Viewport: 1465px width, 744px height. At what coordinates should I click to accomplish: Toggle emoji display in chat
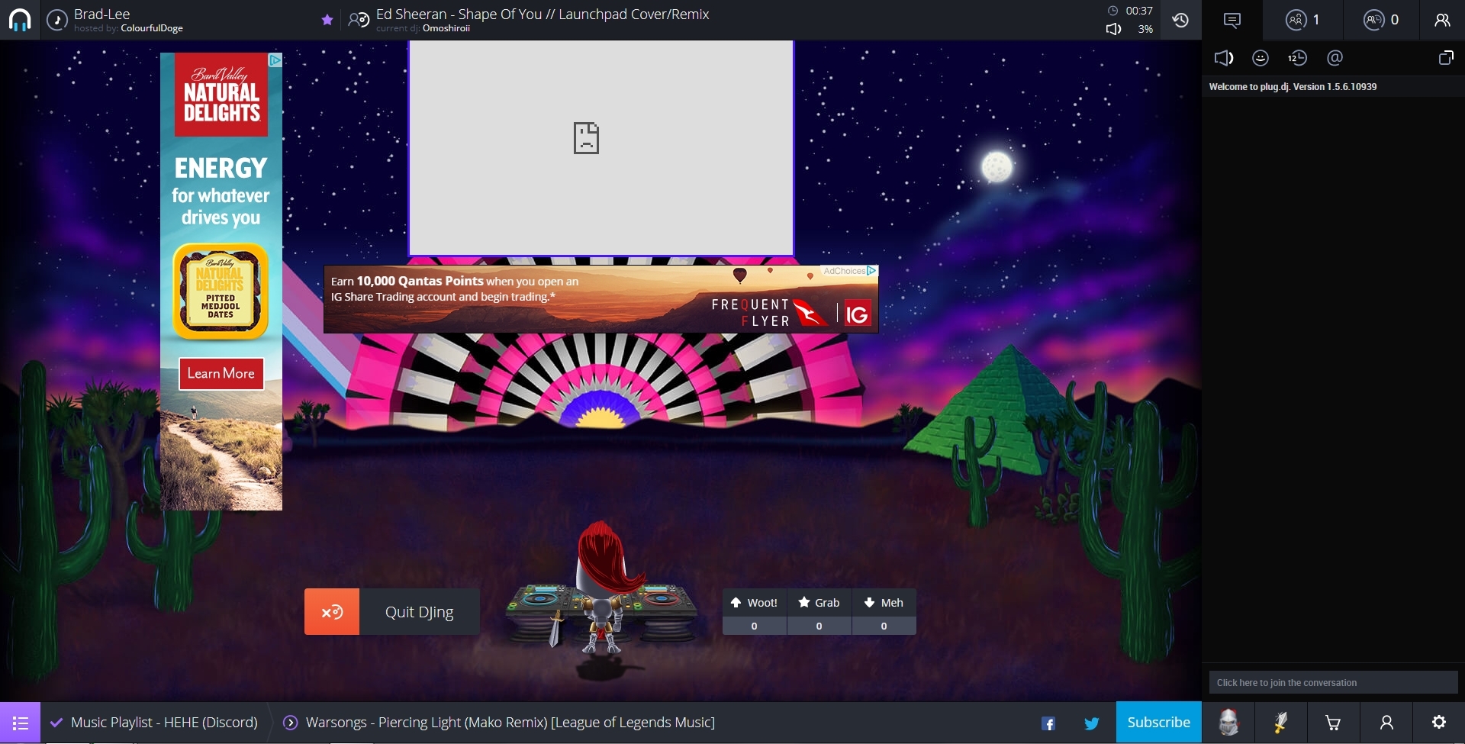click(x=1261, y=58)
